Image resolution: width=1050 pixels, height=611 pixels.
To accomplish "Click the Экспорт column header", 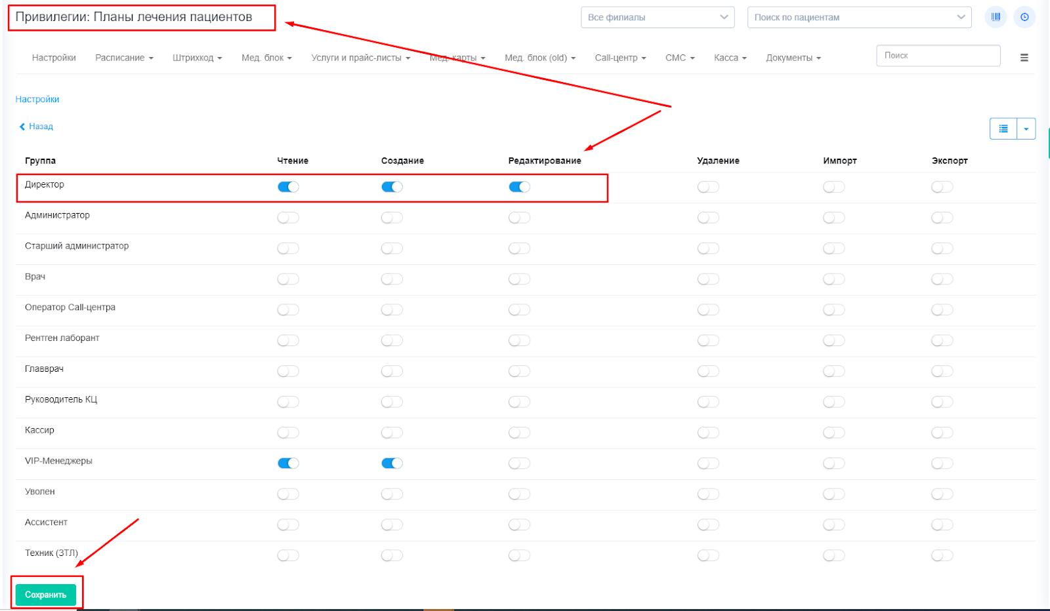I will coord(950,161).
